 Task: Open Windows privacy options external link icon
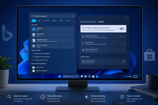coord(124,62)
